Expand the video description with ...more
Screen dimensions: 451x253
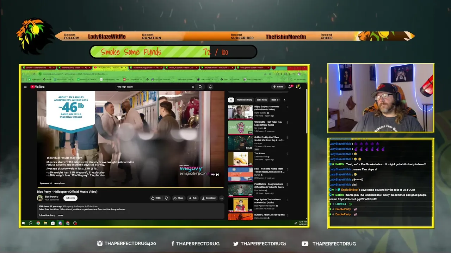[60, 215]
